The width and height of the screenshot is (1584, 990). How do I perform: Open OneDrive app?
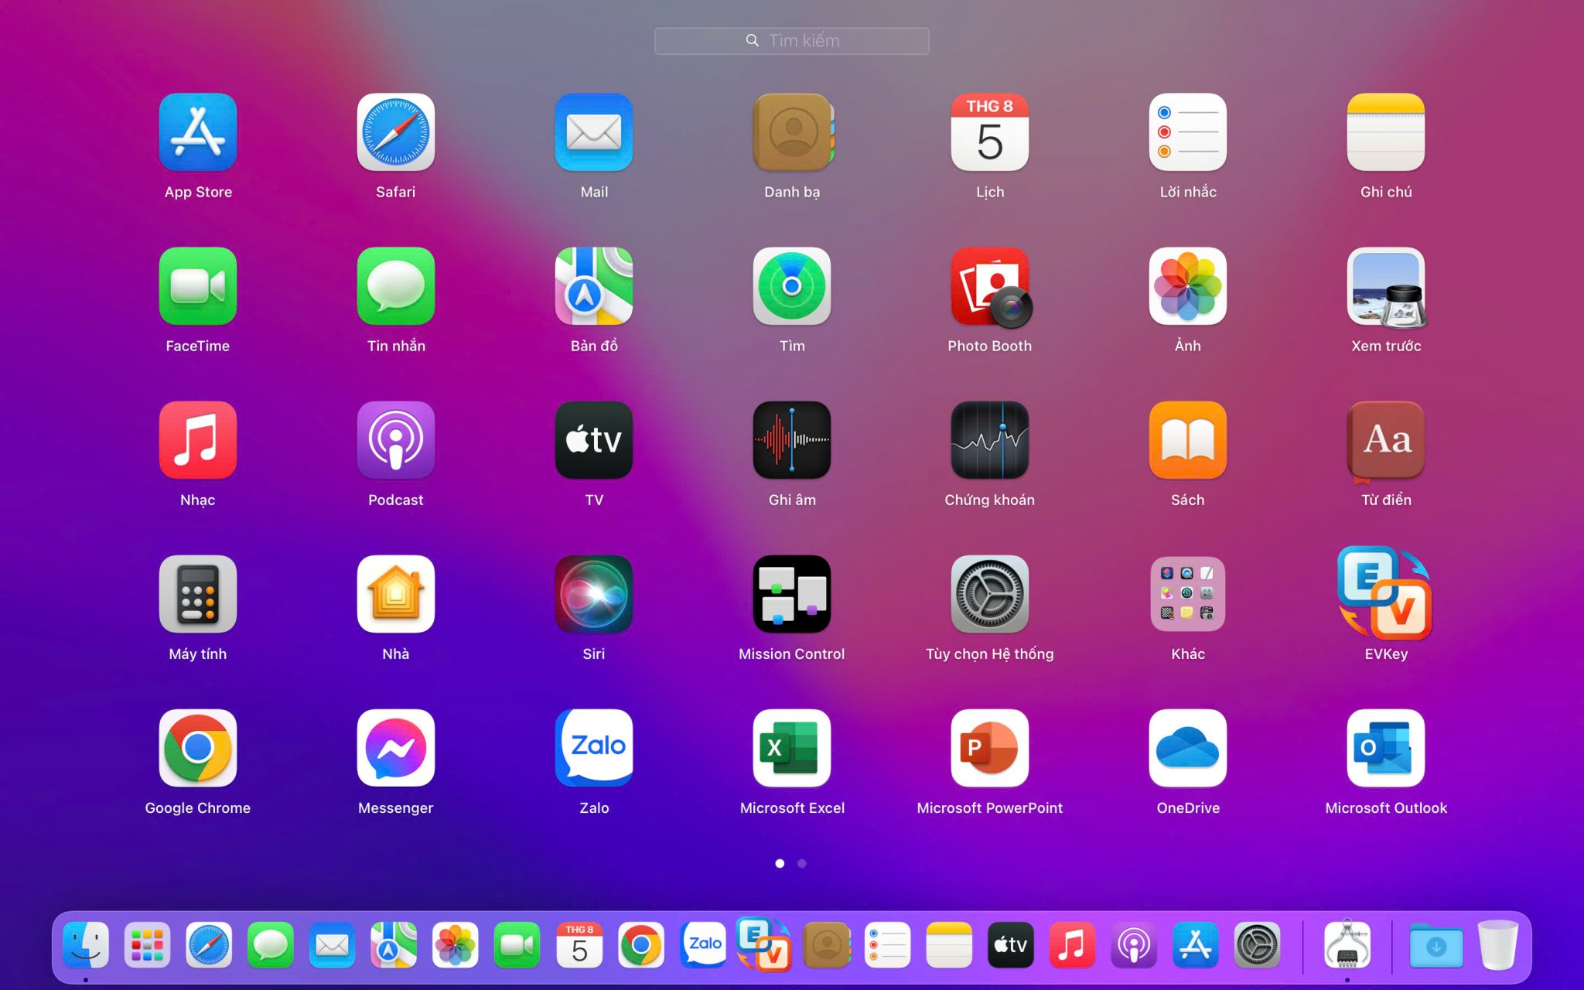tap(1188, 748)
